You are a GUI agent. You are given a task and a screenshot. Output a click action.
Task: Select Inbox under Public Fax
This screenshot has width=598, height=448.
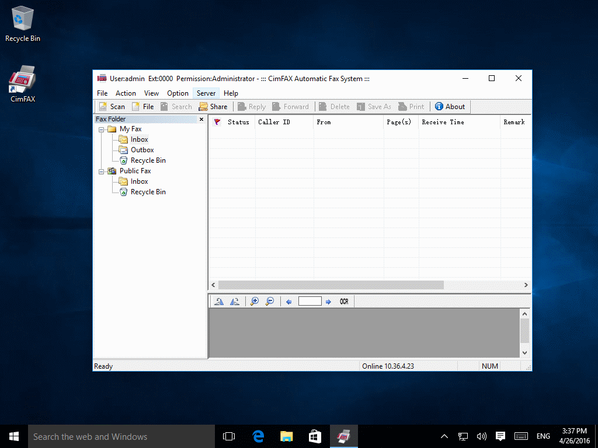point(139,181)
